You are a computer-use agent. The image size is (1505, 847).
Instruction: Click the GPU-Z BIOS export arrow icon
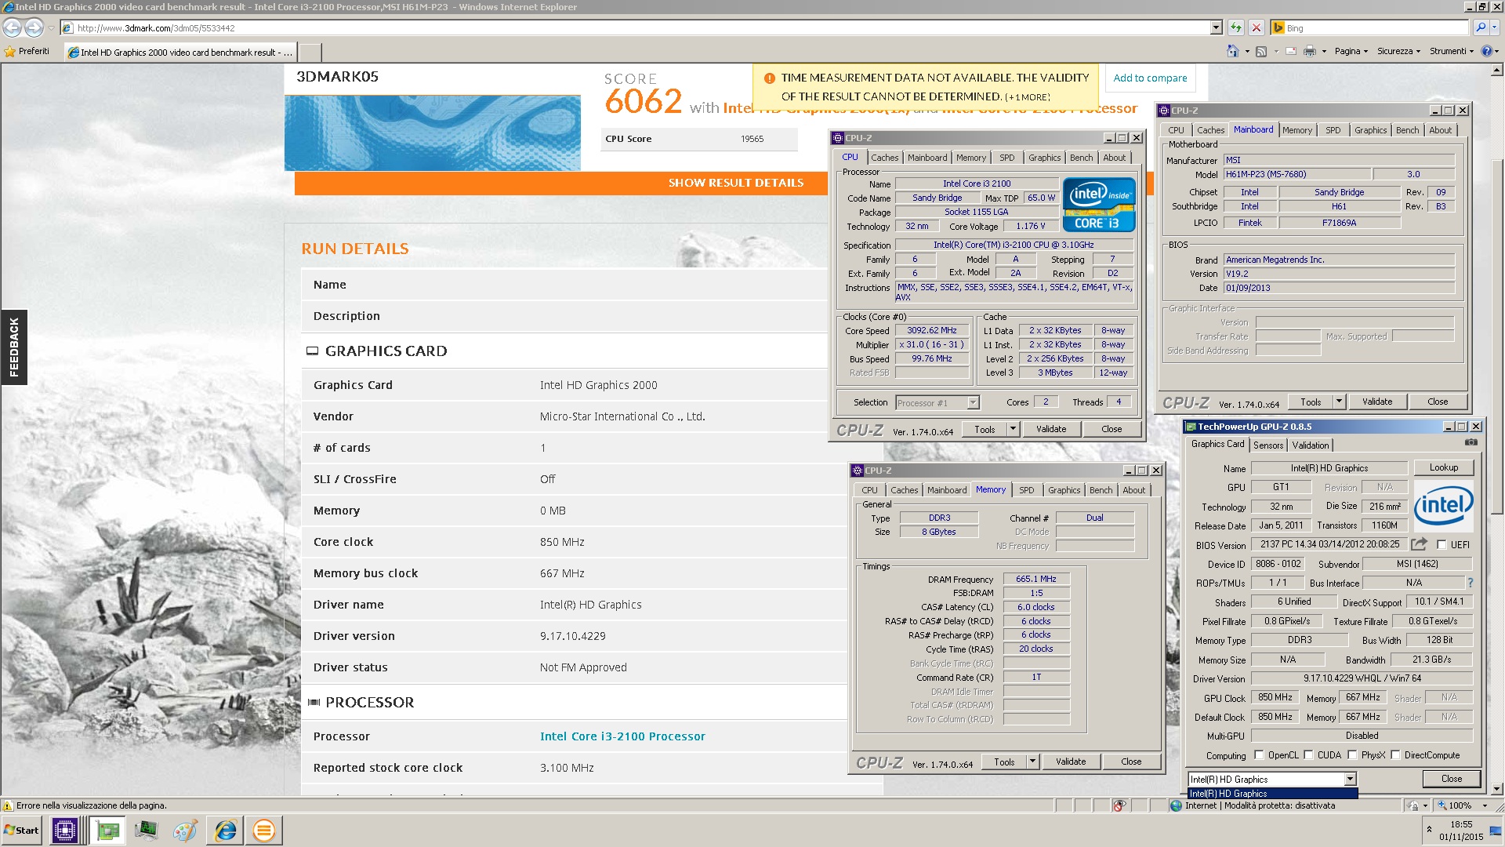(x=1419, y=543)
